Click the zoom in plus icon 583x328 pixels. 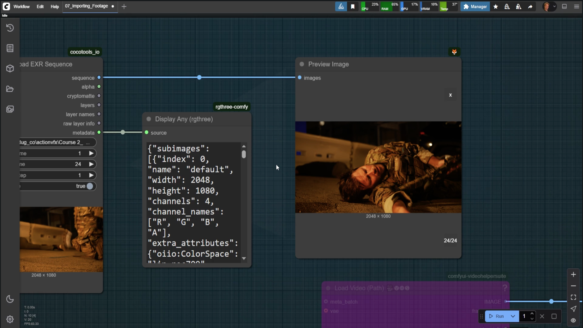tap(573, 274)
